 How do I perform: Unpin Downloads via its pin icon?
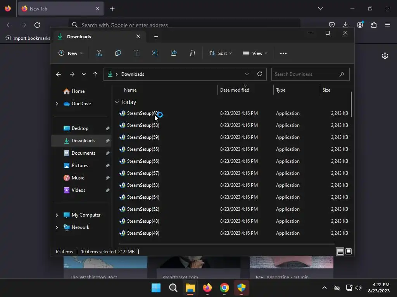pos(107,141)
